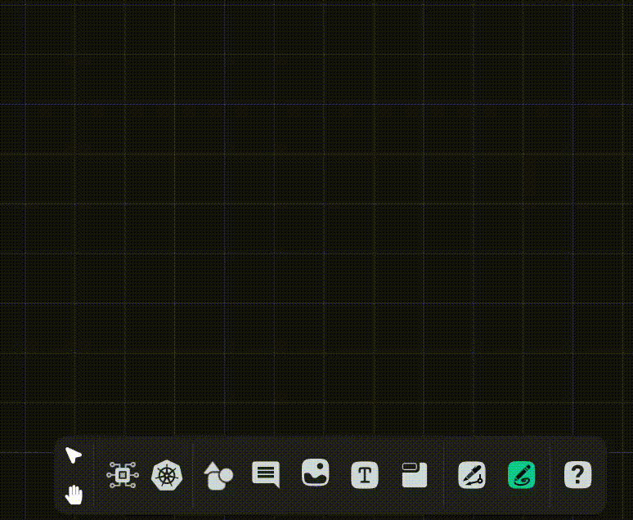Add a section frame with folder-shaped tool
Image resolution: width=633 pixels, height=520 pixels.
tap(415, 475)
